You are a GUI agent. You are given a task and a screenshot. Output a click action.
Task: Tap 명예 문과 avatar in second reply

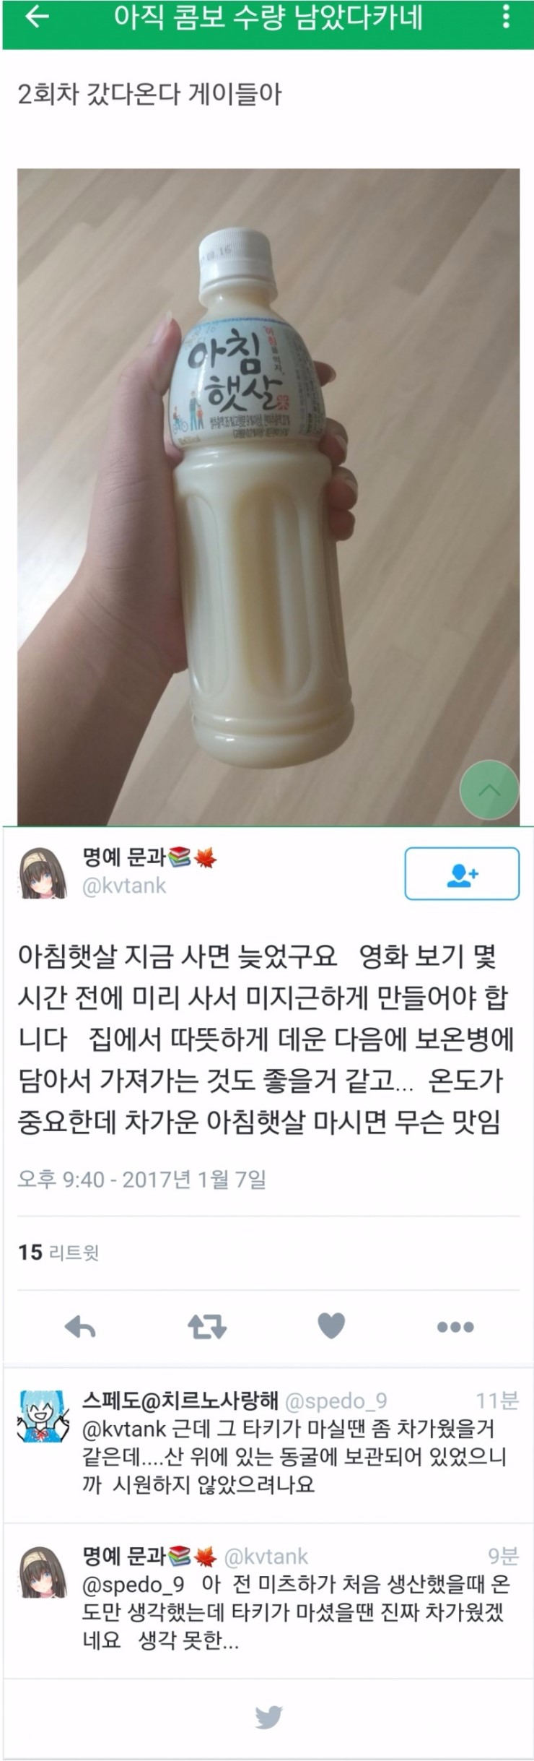click(43, 1571)
